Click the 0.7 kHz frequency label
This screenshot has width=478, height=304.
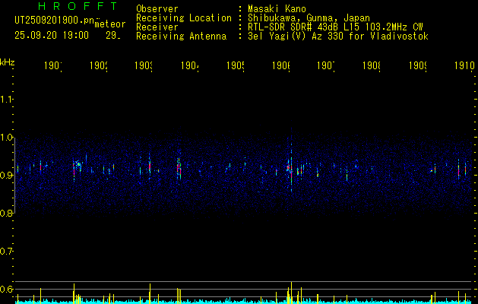[6, 252]
